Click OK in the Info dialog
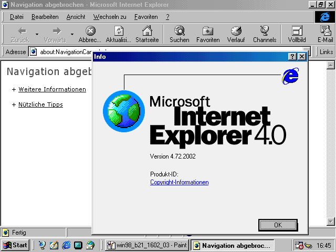This screenshot has width=336, height=252. tap(278, 225)
